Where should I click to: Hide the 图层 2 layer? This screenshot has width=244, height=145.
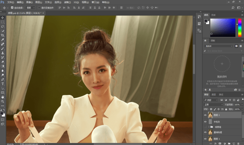pos(205,115)
